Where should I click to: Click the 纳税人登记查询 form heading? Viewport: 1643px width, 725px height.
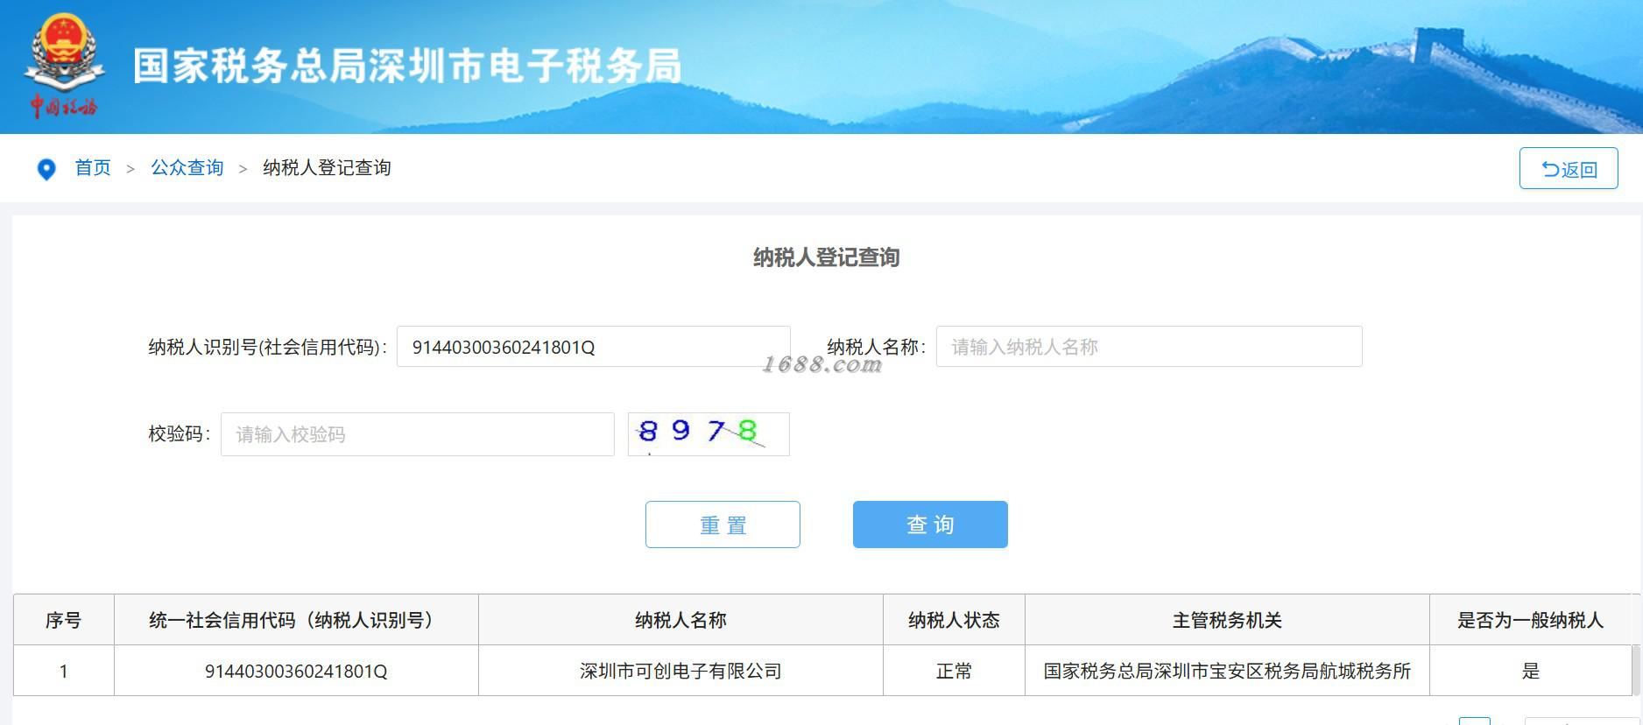tap(826, 257)
